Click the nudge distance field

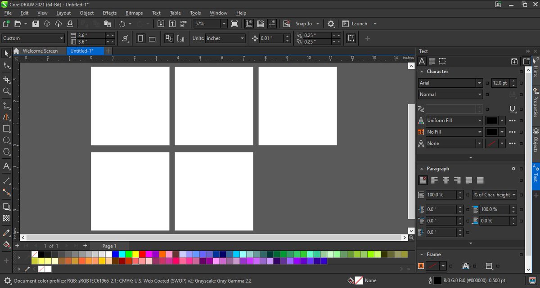coord(271,38)
